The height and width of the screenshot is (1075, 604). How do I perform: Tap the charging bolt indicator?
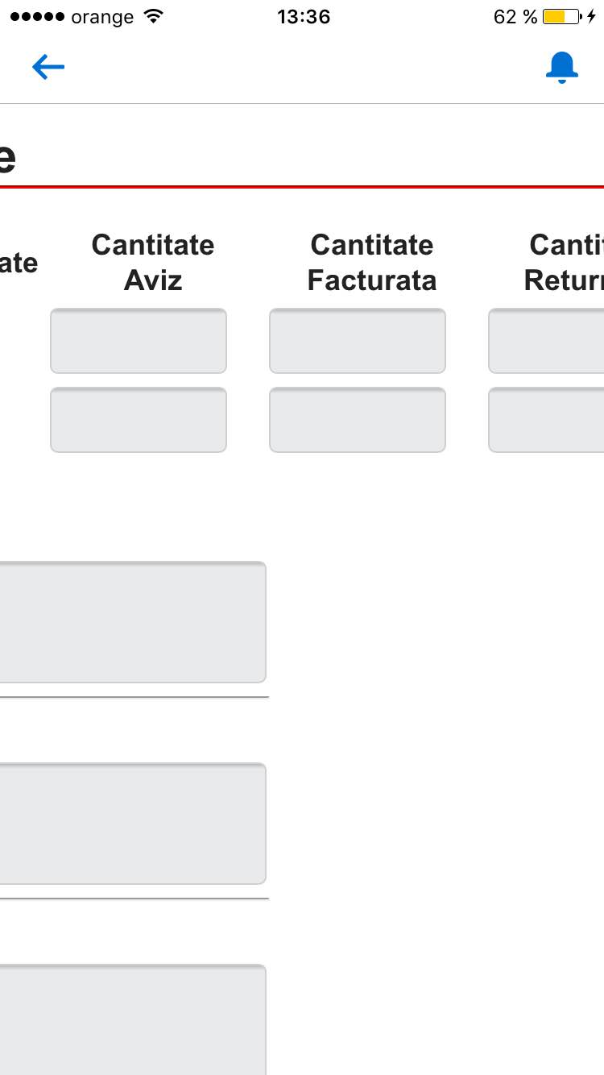point(591,17)
